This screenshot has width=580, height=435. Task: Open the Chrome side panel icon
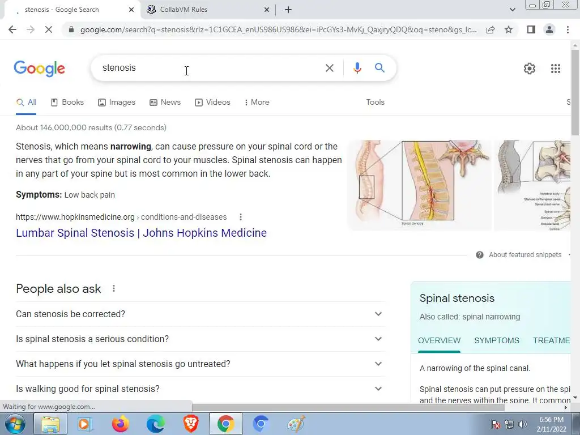[x=531, y=29]
